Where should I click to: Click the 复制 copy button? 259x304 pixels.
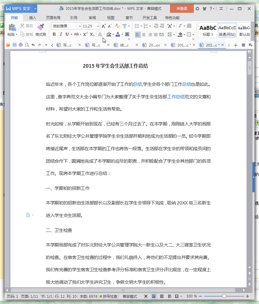click(27, 35)
